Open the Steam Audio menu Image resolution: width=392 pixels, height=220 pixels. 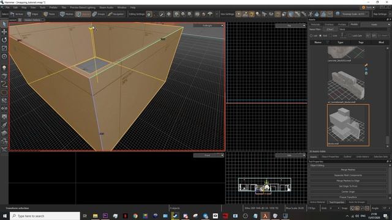(x=106, y=7)
